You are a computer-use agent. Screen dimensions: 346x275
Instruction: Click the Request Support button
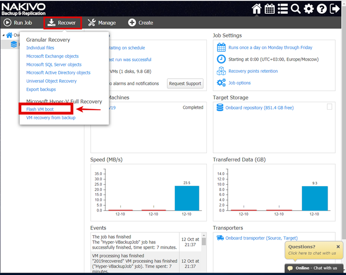[185, 83]
